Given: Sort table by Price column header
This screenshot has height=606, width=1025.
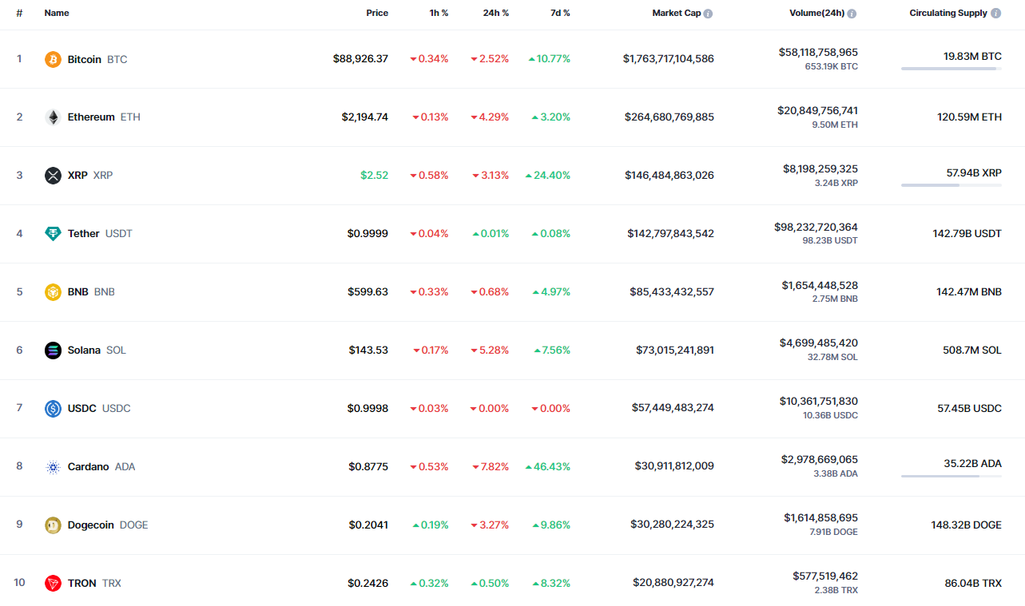Looking at the screenshot, I should 377,14.
